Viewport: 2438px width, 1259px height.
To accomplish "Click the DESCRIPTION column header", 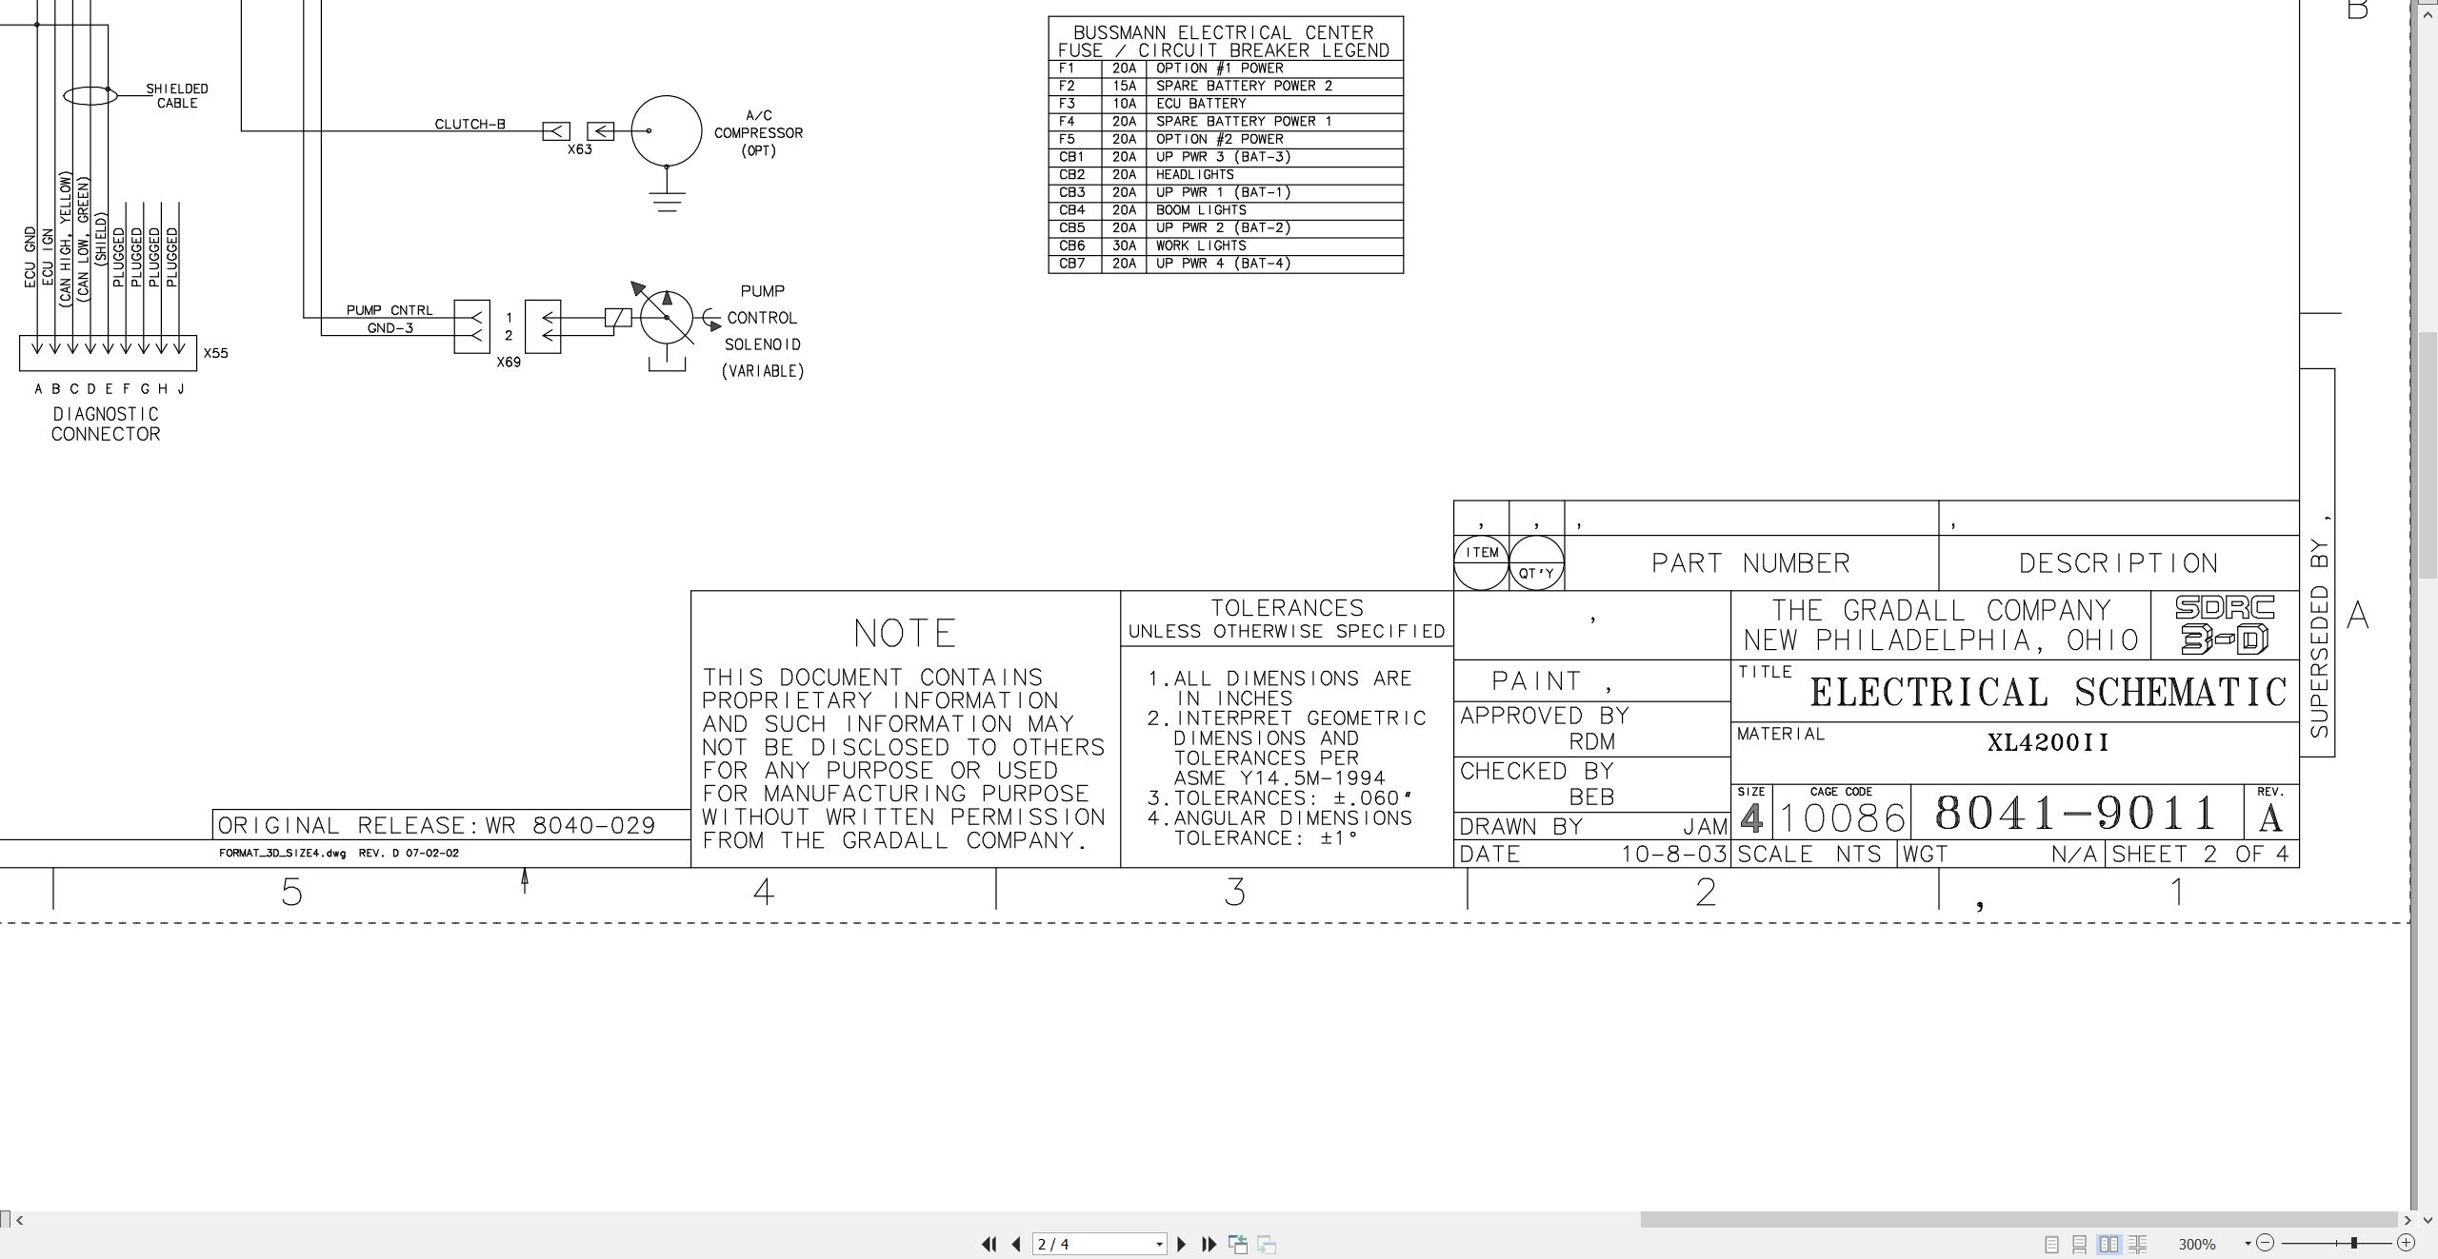I will (x=2119, y=563).
